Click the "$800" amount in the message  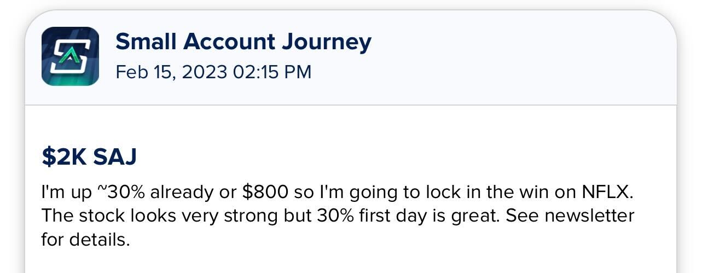264,193
